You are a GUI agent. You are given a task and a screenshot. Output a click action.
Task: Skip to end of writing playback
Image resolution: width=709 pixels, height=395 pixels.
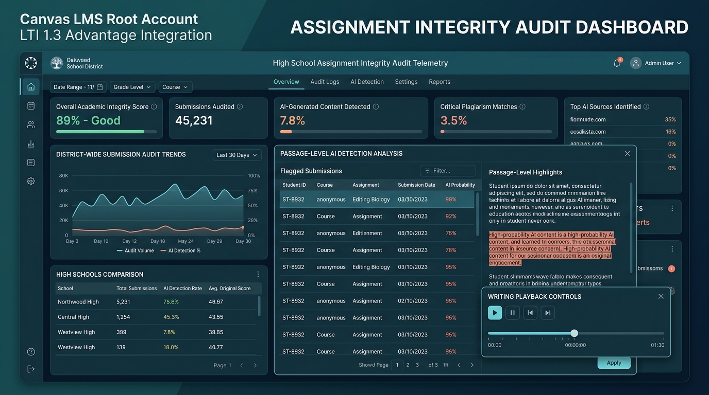[x=548, y=313]
